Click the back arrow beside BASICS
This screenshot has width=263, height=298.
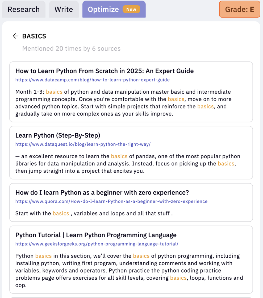[16, 36]
